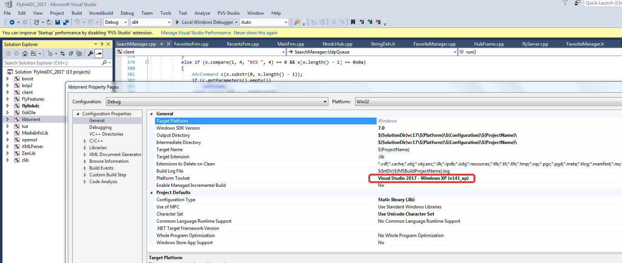Click the Find in Files toolbar icon
The image size is (622, 263).
[x=297, y=22]
